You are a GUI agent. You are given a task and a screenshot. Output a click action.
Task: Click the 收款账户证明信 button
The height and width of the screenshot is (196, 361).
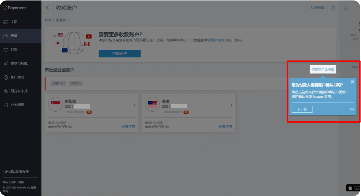[323, 69]
